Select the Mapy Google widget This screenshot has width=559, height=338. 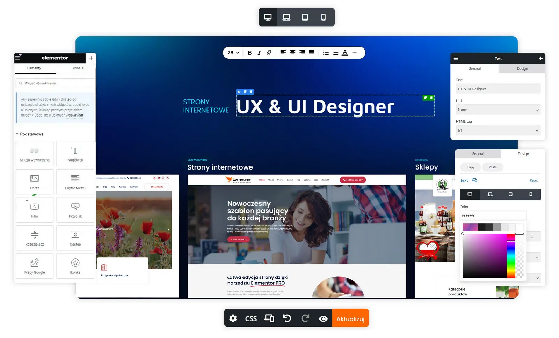pos(35,266)
